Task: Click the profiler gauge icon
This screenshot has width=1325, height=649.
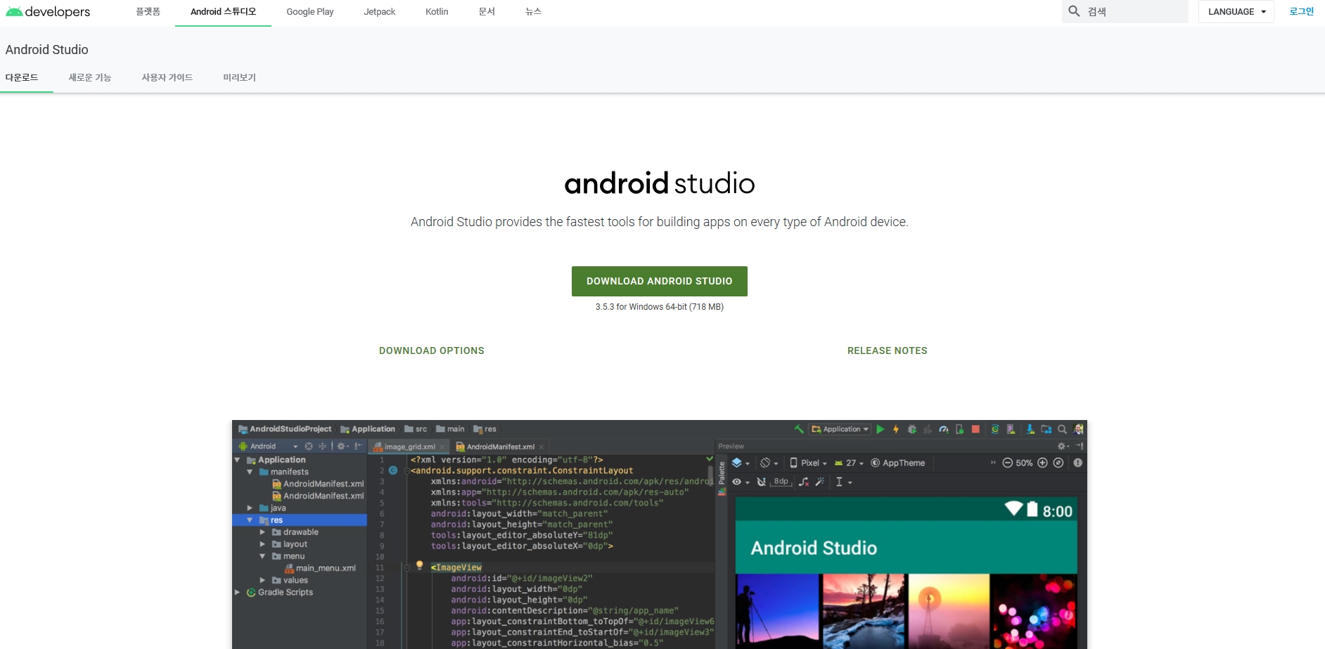Action: tap(944, 429)
